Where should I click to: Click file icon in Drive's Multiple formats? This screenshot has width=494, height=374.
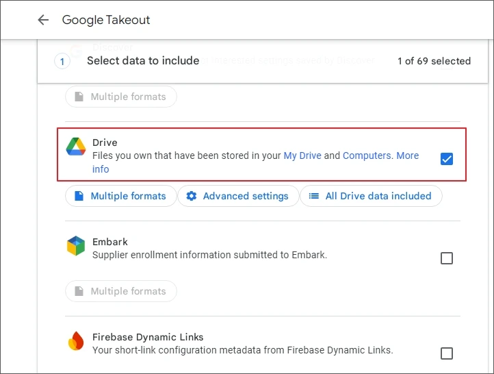coord(79,196)
